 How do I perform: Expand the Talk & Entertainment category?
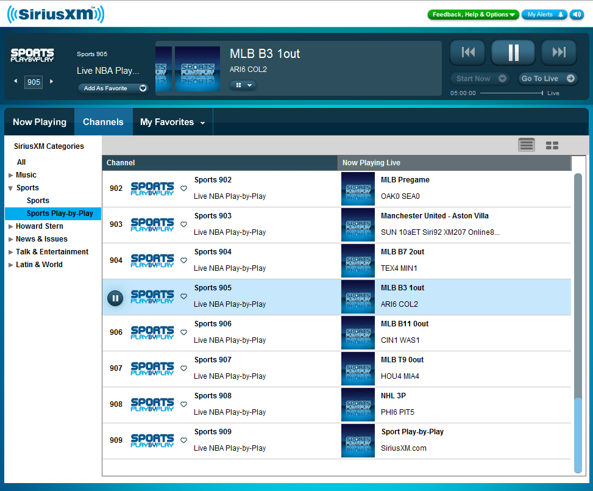click(11, 252)
